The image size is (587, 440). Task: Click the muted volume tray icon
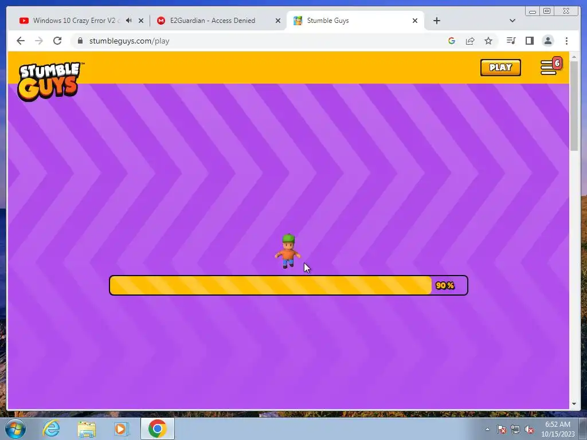[529, 429]
